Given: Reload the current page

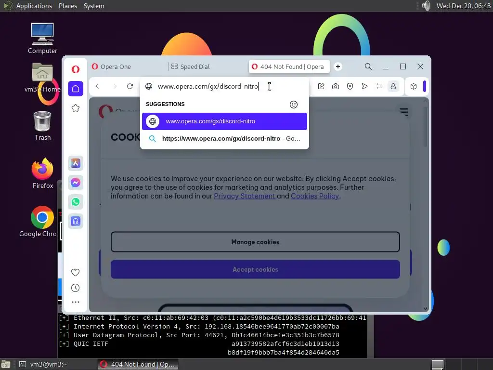Looking at the screenshot, I should click(x=130, y=86).
